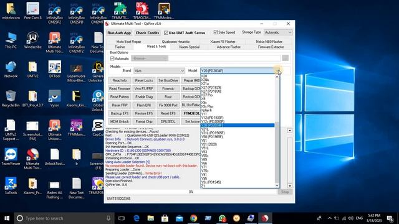Image resolution: width=399 pixels, height=224 pixels.
Task: Click the Read Info button
Action: coord(120,80)
